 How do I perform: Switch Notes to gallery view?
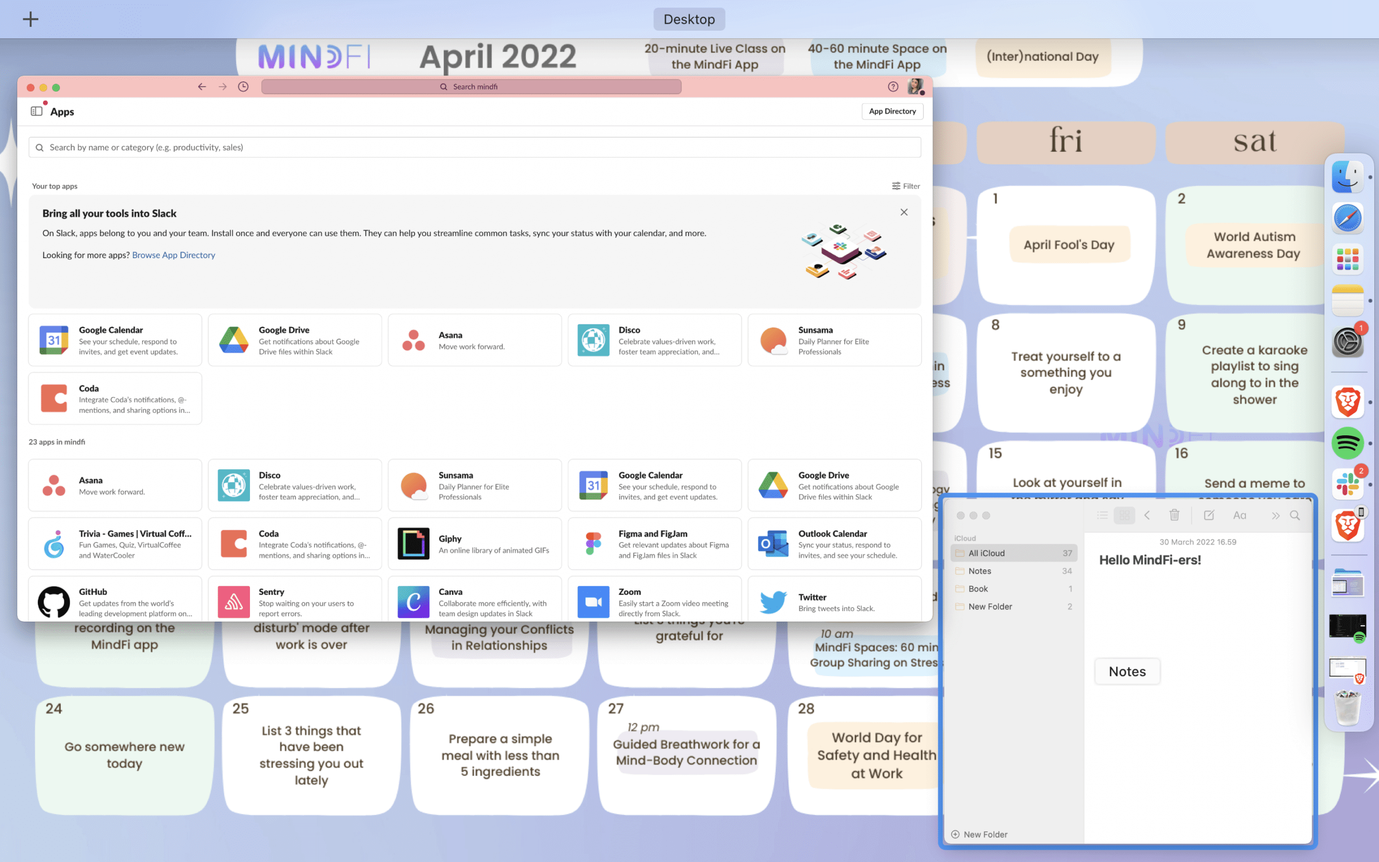click(1124, 516)
